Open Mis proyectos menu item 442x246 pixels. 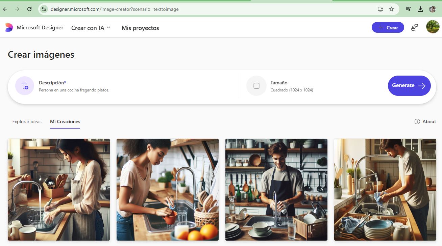click(140, 28)
